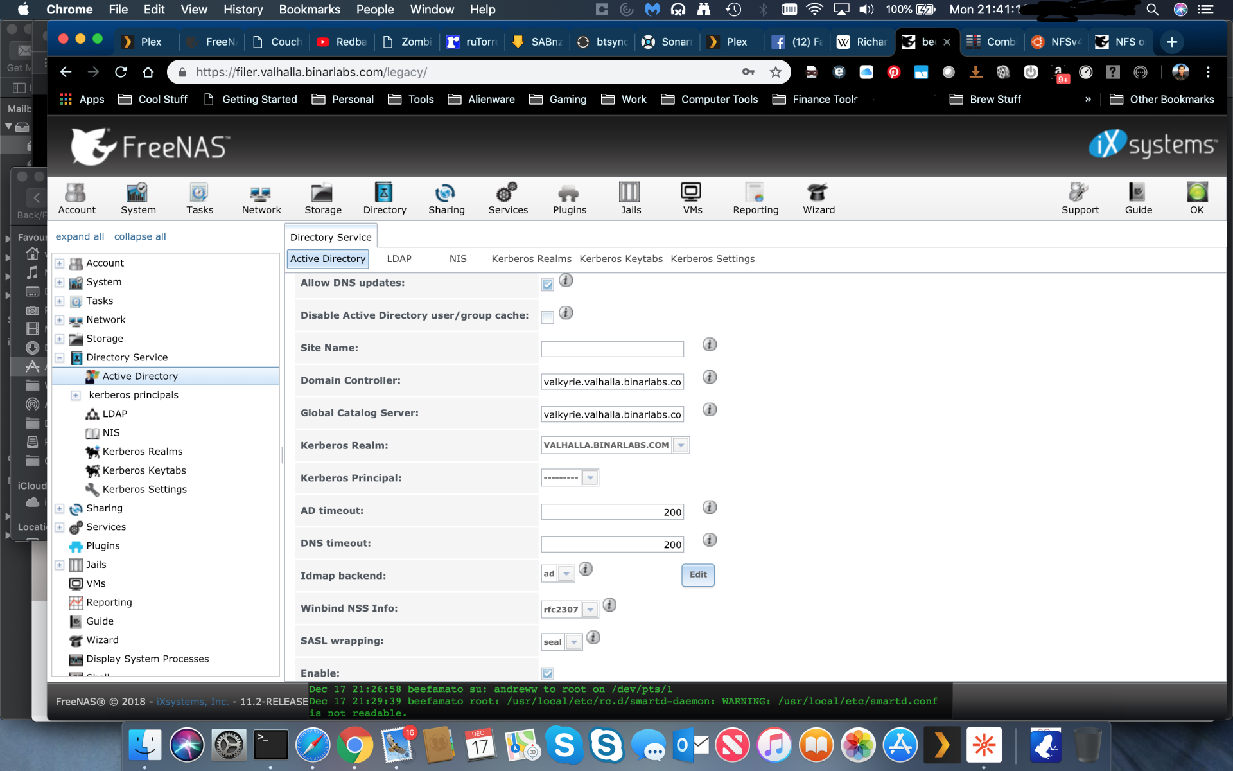Toggle the Enable checkbox
The height and width of the screenshot is (771, 1233).
548,673
